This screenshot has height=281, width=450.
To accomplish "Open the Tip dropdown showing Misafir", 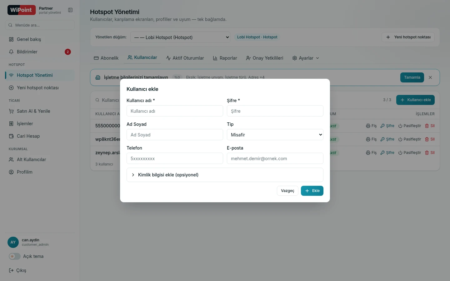I will pos(275,135).
